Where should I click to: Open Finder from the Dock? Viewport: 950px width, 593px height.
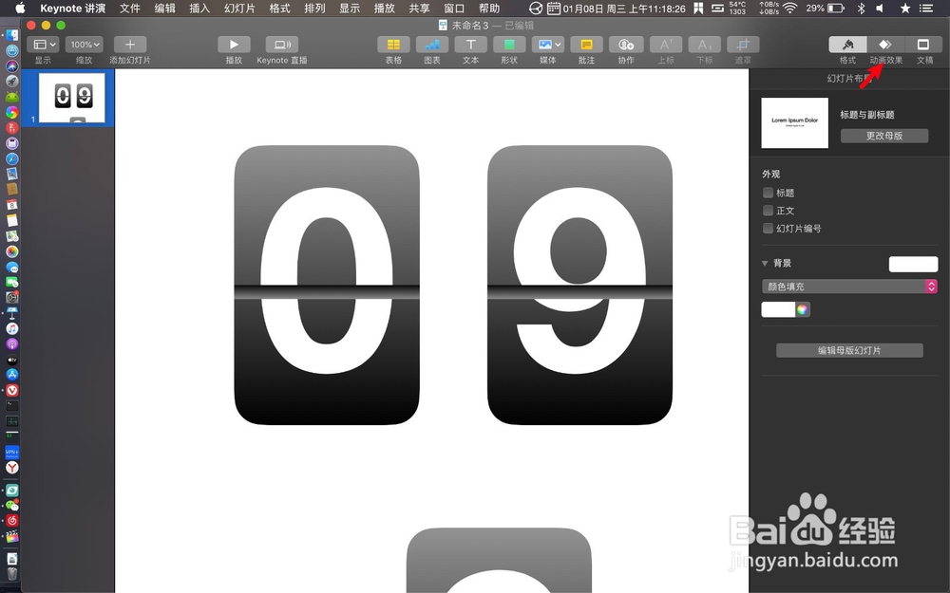(12, 35)
